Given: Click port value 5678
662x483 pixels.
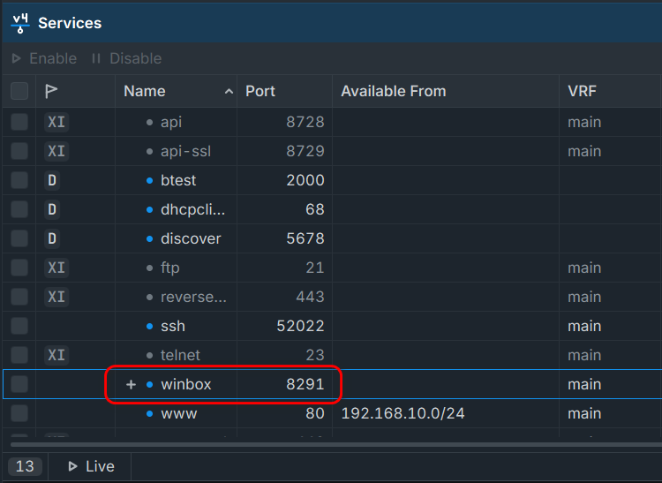Looking at the screenshot, I should [305, 238].
